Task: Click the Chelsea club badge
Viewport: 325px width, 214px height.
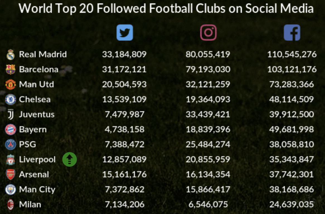Action: [x=10, y=99]
